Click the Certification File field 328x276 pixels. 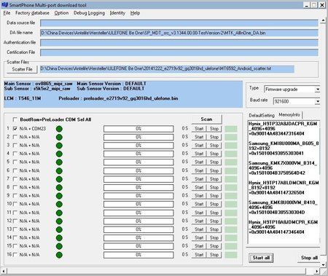click(179, 52)
